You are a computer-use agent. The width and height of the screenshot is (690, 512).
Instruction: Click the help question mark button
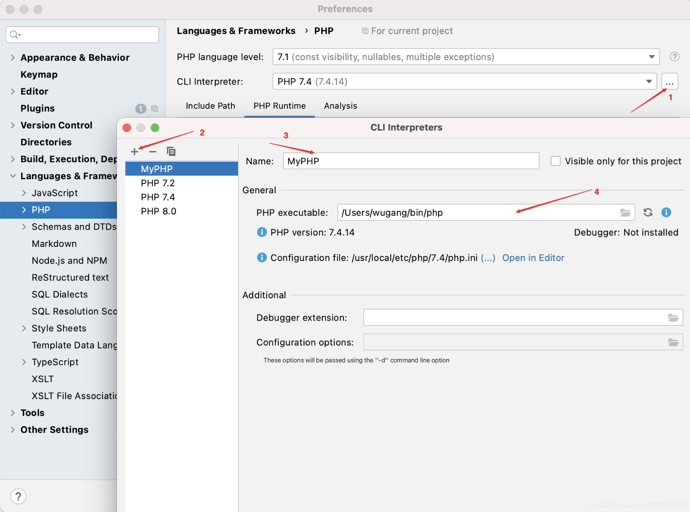coord(18,496)
